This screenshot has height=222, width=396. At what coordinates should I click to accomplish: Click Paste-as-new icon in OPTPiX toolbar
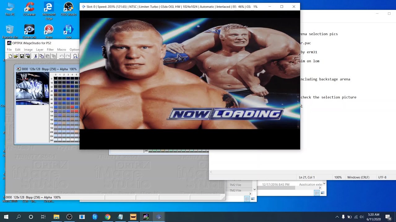[x=54, y=56]
